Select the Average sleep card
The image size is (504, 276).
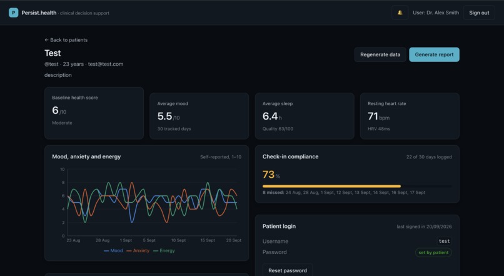[x=305, y=116]
